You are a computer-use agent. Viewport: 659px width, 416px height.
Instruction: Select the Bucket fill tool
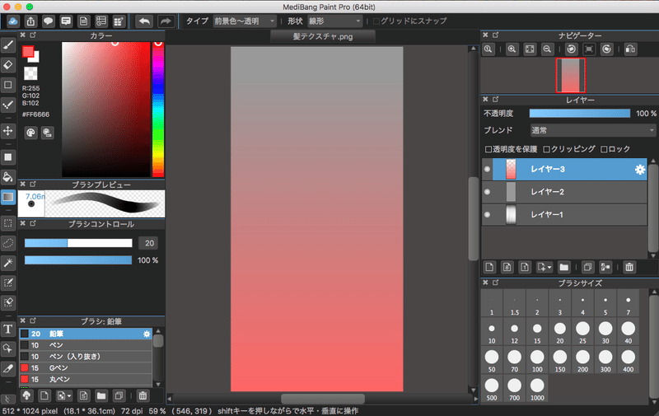coord(8,177)
